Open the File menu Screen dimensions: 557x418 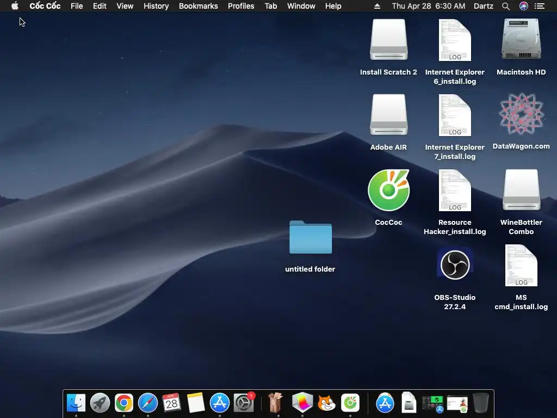[x=77, y=6]
